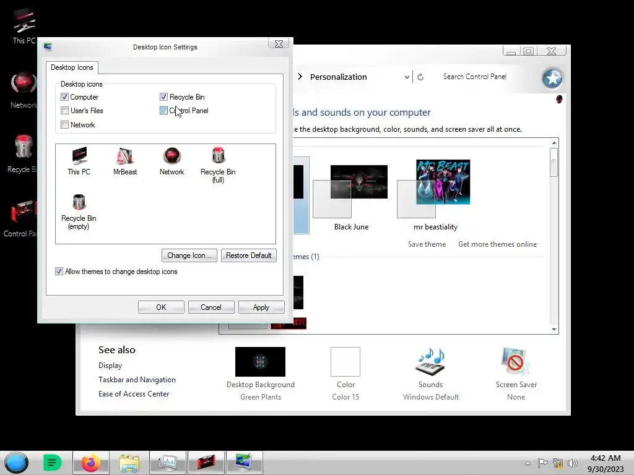Open Screen Saver settings icon
Screen dimensions: 634x475
click(x=516, y=361)
